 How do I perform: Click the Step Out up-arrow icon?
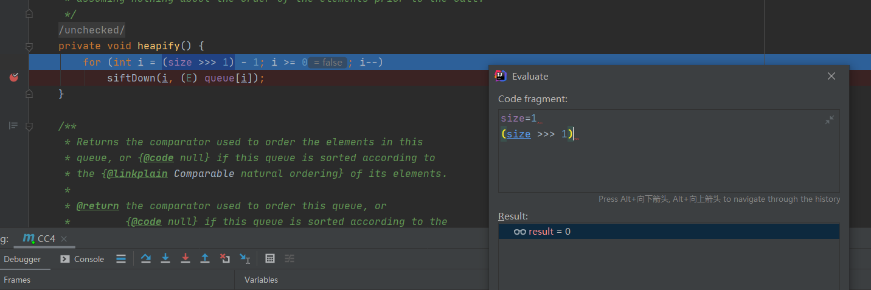pyautogui.click(x=205, y=258)
